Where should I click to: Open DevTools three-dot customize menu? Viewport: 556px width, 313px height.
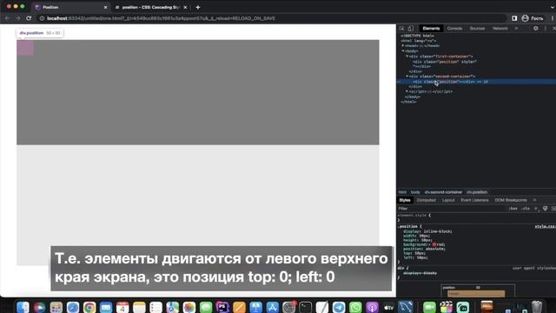pyautogui.click(x=546, y=29)
